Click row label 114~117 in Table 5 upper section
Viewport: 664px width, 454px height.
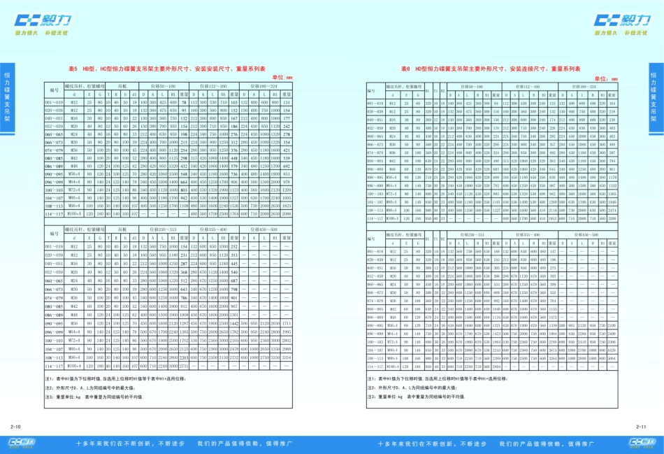tap(55, 213)
